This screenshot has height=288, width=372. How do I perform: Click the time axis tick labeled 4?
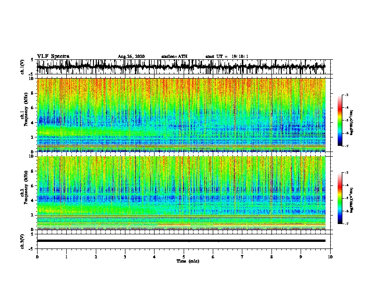click(155, 257)
